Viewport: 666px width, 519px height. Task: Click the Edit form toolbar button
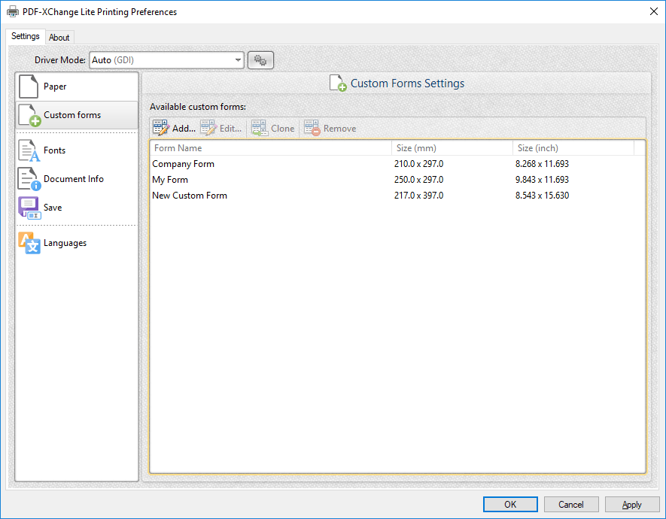(x=221, y=129)
